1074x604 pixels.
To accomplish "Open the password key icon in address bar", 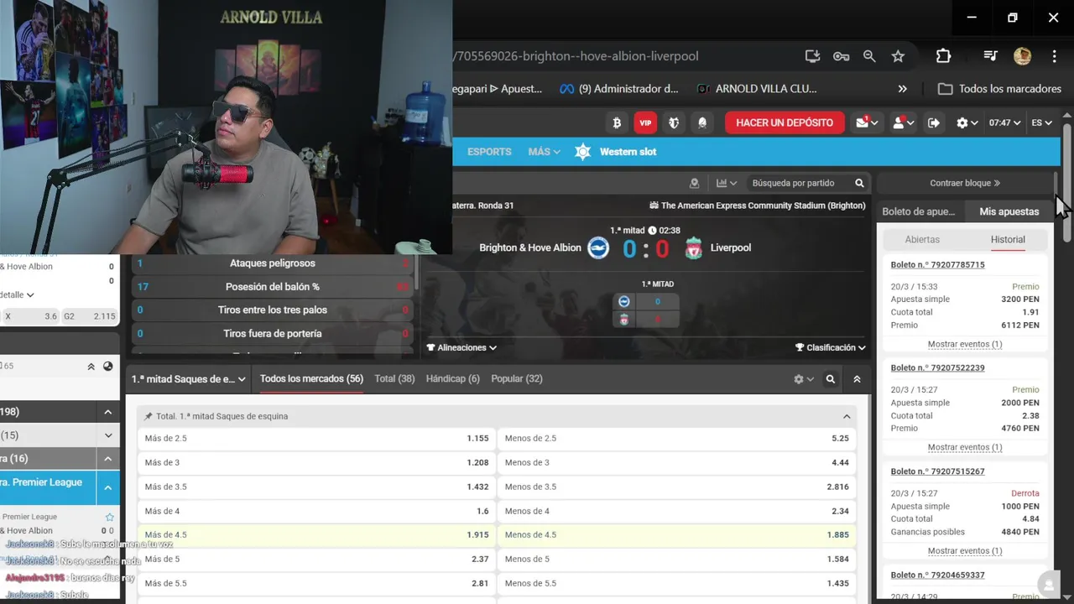I will [841, 56].
